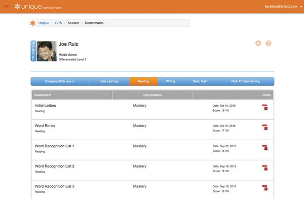Click Mastery in the Initial Letters row

(x=140, y=106)
